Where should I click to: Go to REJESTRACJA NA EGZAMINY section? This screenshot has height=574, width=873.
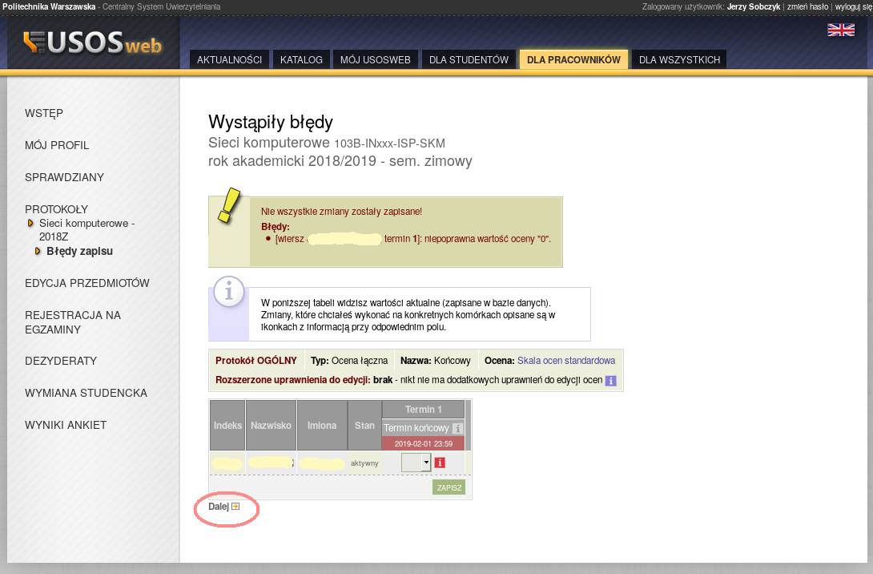point(73,322)
